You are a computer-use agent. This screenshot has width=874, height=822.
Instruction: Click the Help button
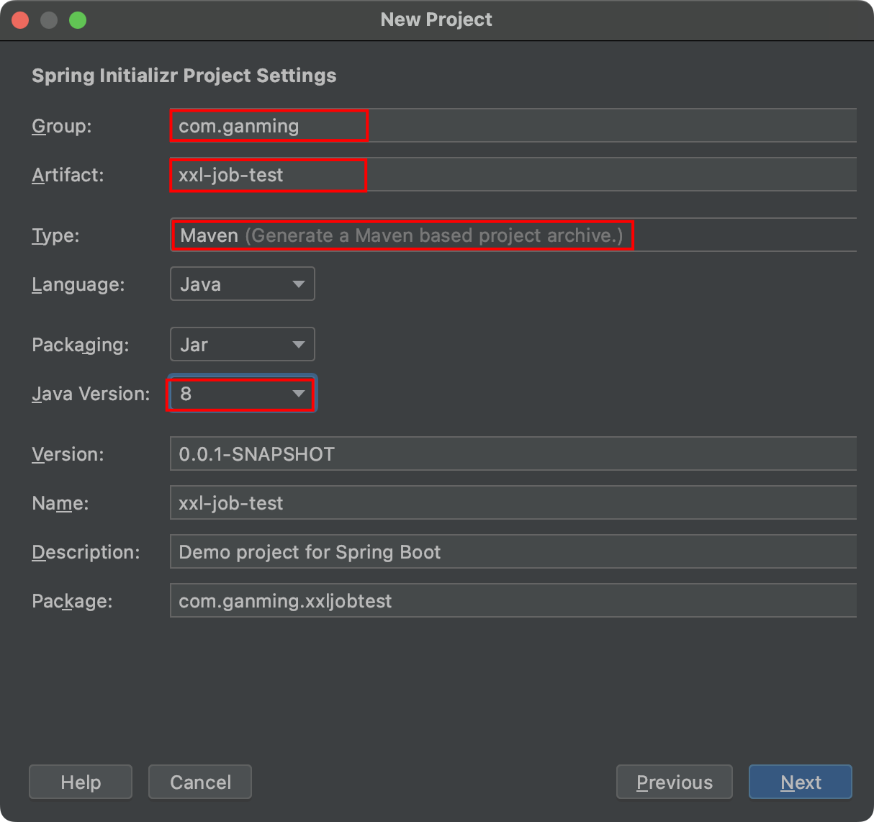pyautogui.click(x=81, y=782)
